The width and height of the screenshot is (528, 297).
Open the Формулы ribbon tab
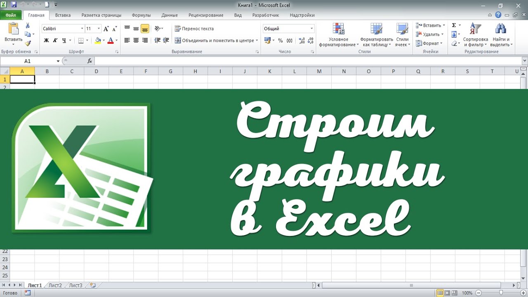[x=141, y=15]
